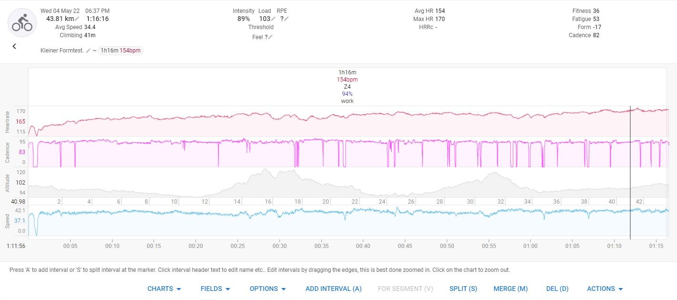Click the 00:30 tick on the time axis
Screen dimensions: 677x300
pos(279,246)
